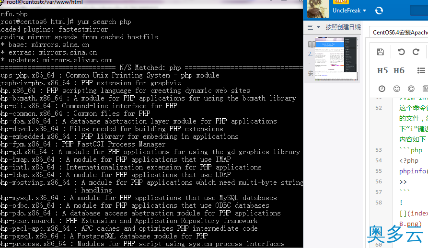Click the redo arrow in the editor toolbar
The height and width of the screenshot is (248, 428).
click(416, 52)
